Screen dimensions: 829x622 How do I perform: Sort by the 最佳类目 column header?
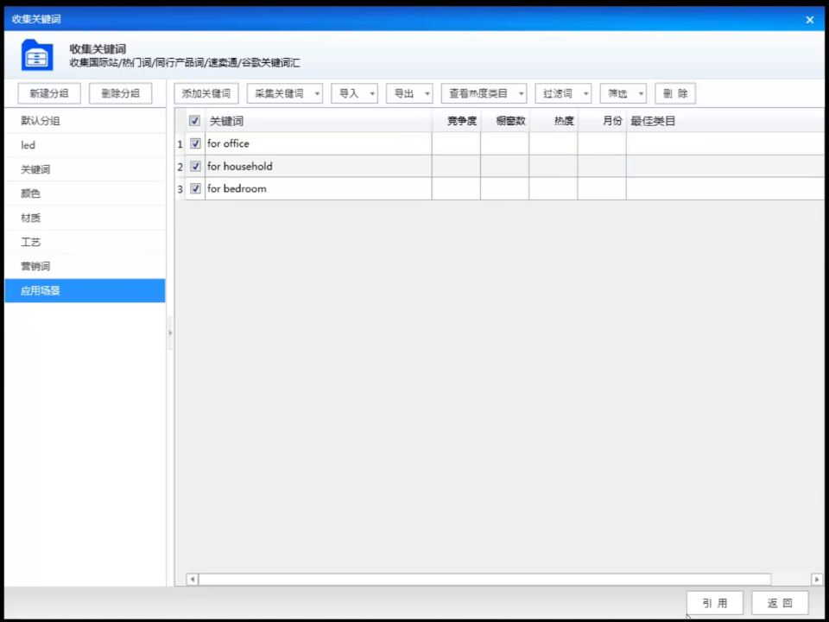click(x=725, y=121)
